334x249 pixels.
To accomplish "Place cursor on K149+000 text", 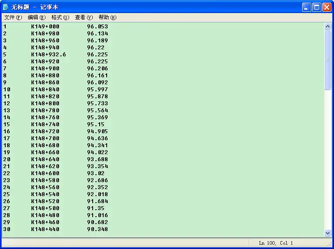I will point(45,27).
